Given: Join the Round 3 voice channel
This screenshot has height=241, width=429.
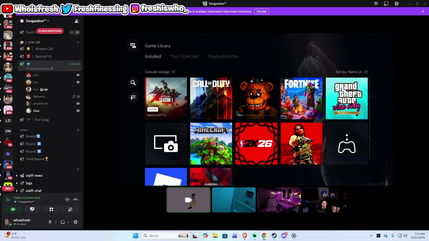Looking at the screenshot, I should tap(50, 151).
